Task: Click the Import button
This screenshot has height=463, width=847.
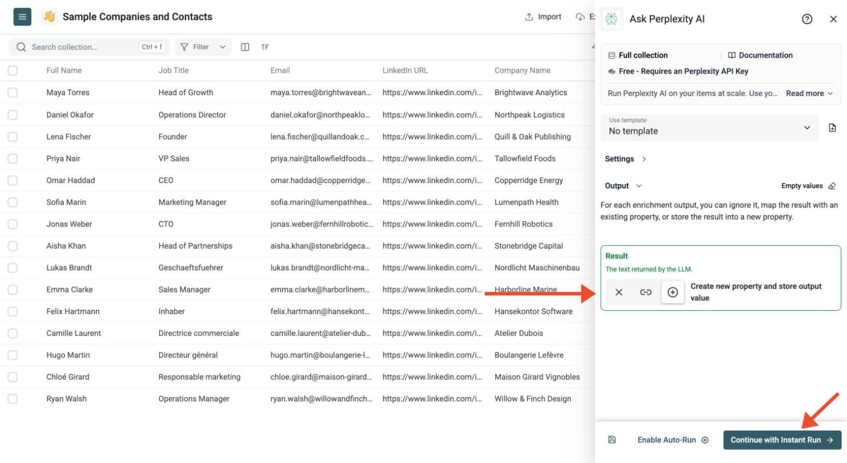Action: pyautogui.click(x=543, y=17)
